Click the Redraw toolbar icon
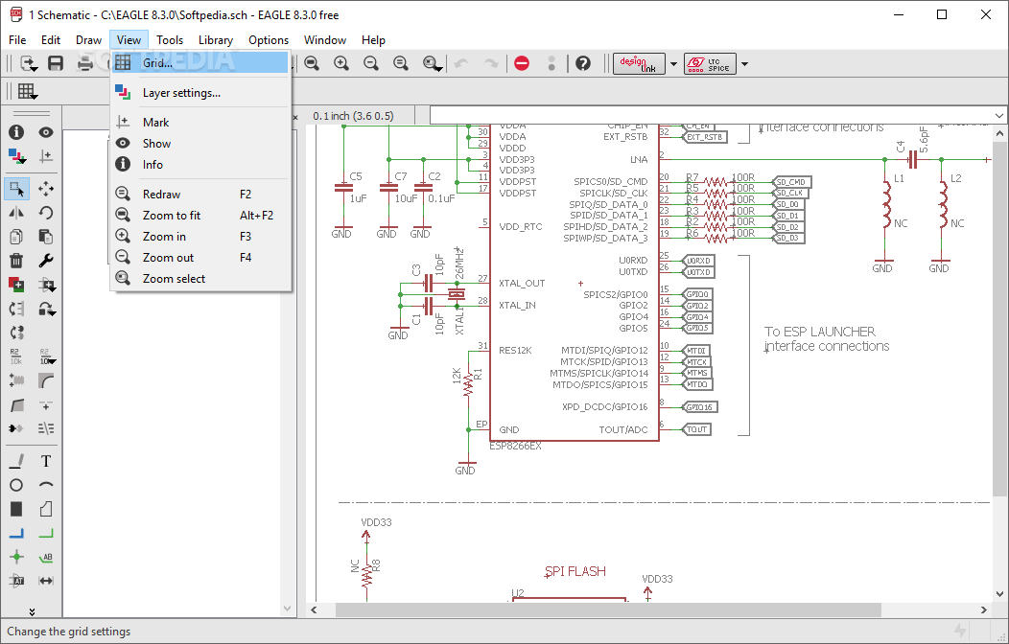This screenshot has width=1009, height=644. pyautogui.click(x=401, y=63)
